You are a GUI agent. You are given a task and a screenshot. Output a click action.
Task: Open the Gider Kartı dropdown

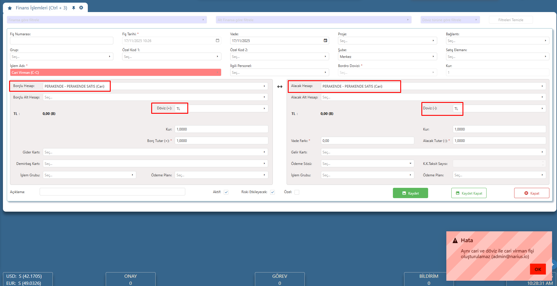[x=155, y=152]
